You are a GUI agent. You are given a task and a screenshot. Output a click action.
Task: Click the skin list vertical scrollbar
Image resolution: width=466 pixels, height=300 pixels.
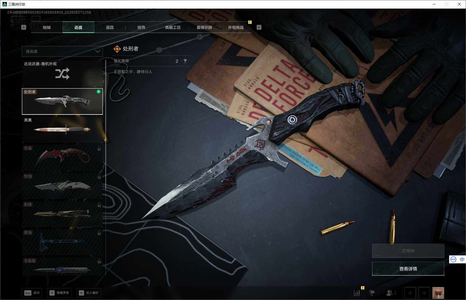tap(106, 125)
